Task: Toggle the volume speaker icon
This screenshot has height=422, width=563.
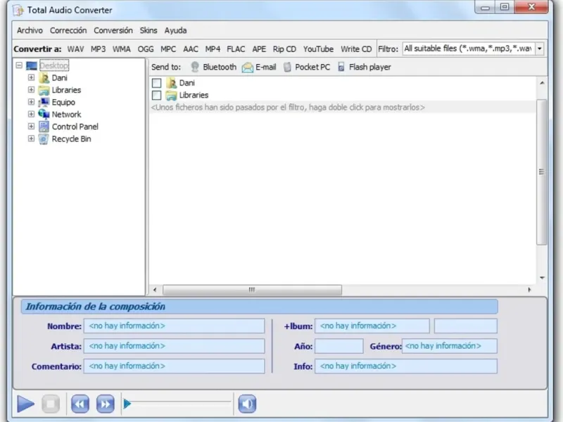Action: click(247, 404)
